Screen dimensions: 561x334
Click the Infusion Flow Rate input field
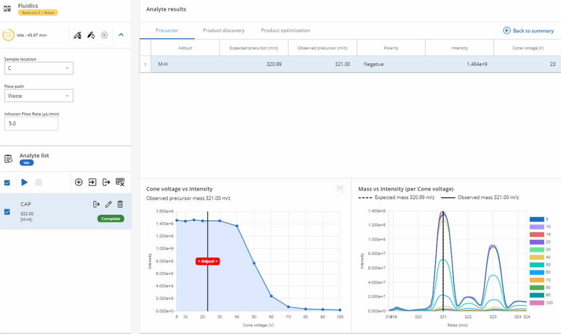(x=31, y=123)
